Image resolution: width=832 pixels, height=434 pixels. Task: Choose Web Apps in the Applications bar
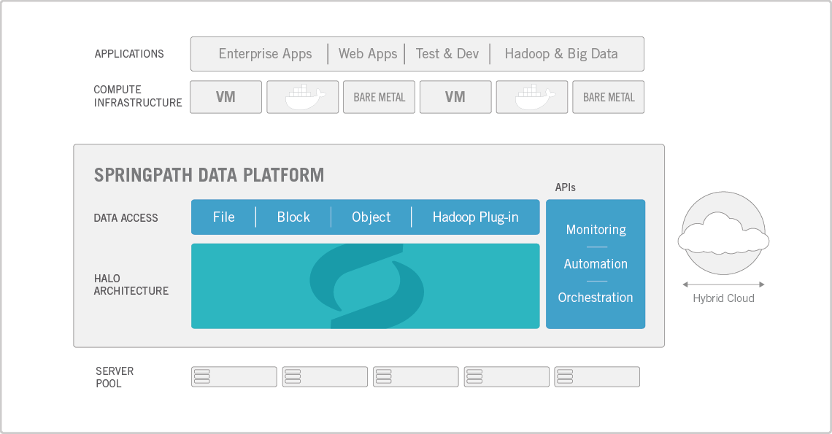(368, 53)
